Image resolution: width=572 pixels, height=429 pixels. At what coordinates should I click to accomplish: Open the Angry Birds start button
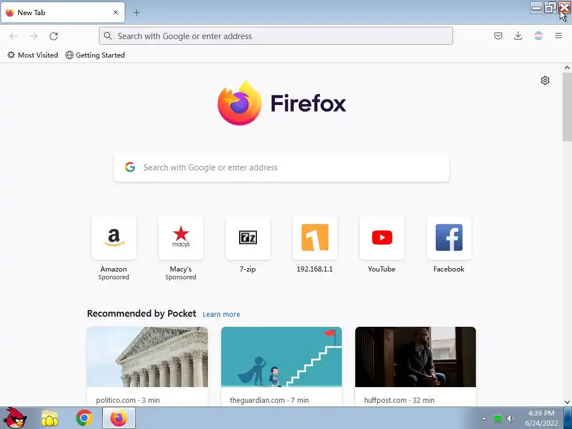click(x=14, y=418)
